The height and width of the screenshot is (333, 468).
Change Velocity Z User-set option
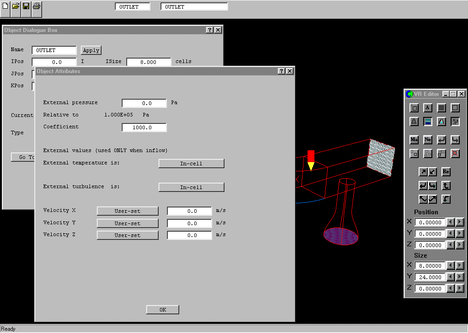coord(128,235)
